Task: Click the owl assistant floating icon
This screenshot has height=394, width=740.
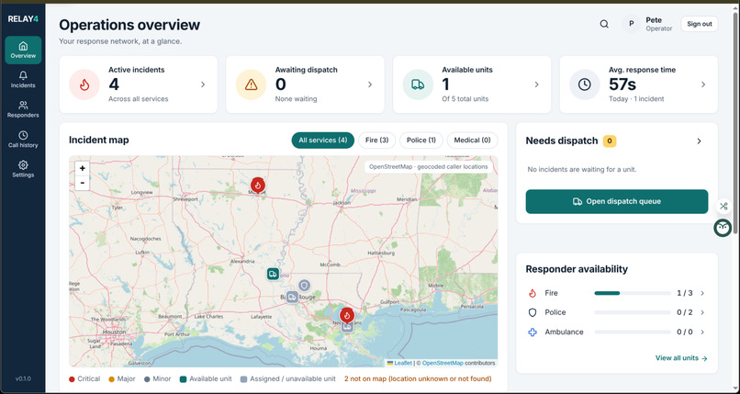Action: tap(723, 228)
